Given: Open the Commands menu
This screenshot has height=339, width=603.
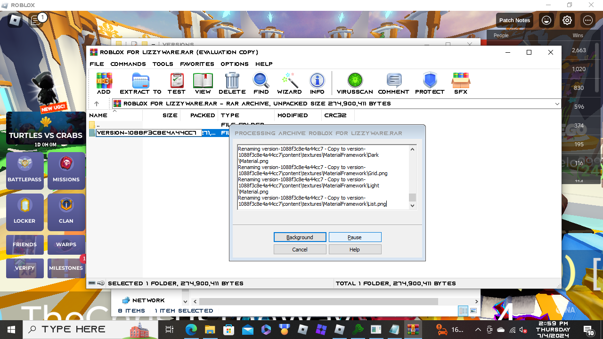Looking at the screenshot, I should pos(128,64).
